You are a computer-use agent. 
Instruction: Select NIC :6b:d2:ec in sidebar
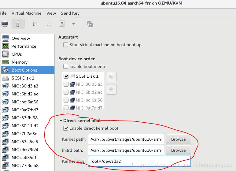(x=28, y=94)
